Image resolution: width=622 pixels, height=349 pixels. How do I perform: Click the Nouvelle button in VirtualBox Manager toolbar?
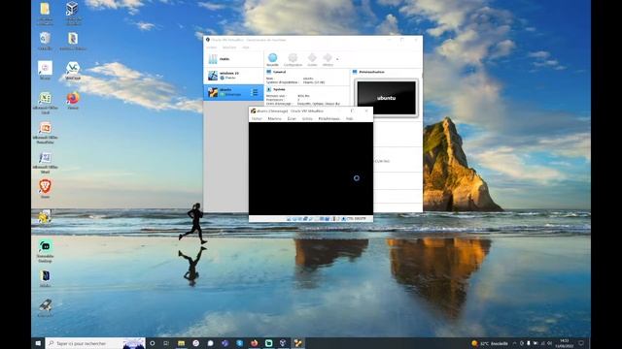point(272,60)
